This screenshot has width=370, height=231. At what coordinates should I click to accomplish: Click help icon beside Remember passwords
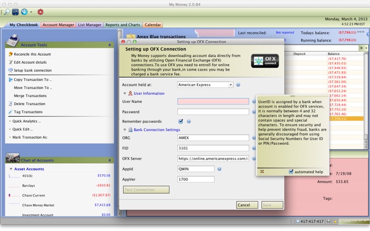point(189,122)
